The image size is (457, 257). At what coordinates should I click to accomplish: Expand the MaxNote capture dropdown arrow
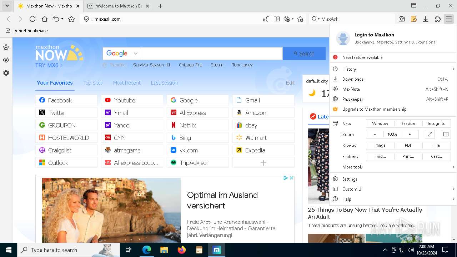[292, 19]
